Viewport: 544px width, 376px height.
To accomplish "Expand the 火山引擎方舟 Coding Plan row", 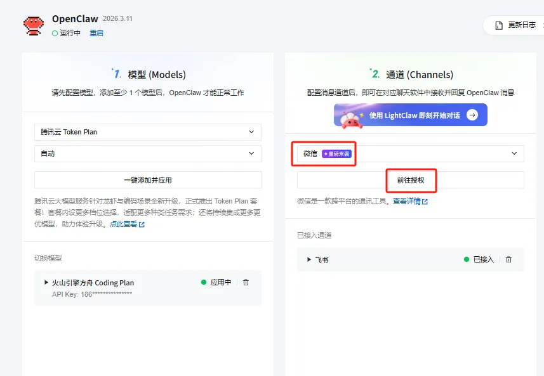I will 46,282.
